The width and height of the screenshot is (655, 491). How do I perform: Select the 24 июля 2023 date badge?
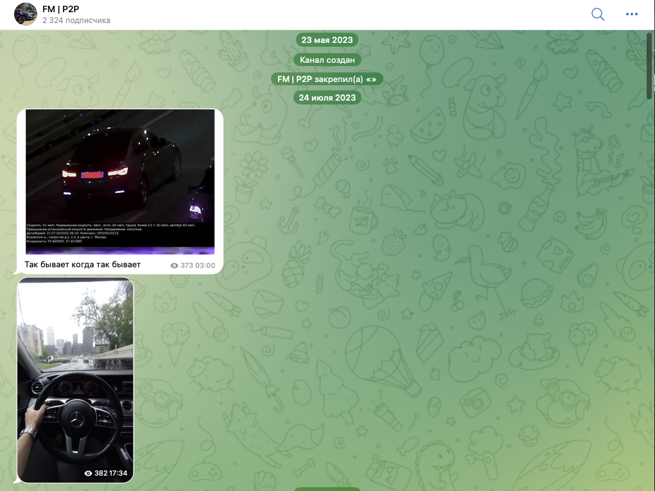(327, 98)
